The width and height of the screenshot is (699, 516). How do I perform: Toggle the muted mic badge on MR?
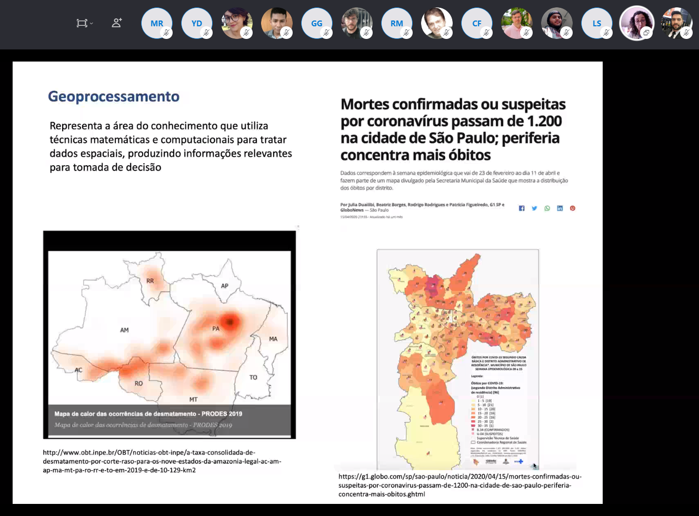(x=166, y=33)
